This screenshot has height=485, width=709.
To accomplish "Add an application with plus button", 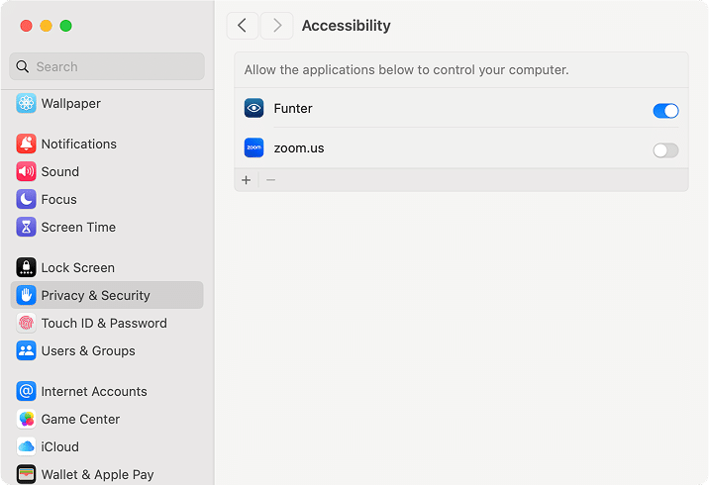I will pyautogui.click(x=246, y=180).
